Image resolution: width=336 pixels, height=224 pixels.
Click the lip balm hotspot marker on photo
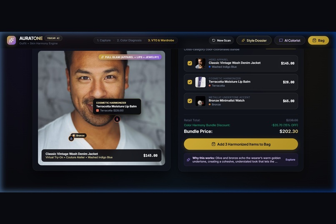click(x=117, y=119)
